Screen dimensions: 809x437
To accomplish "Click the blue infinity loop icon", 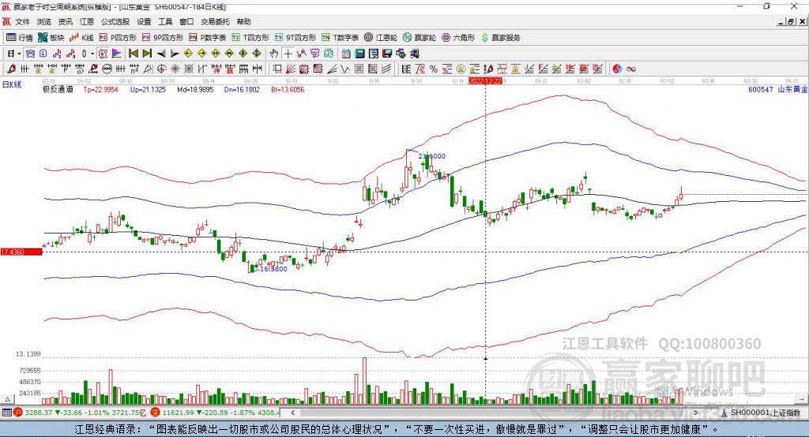I will point(631,69).
